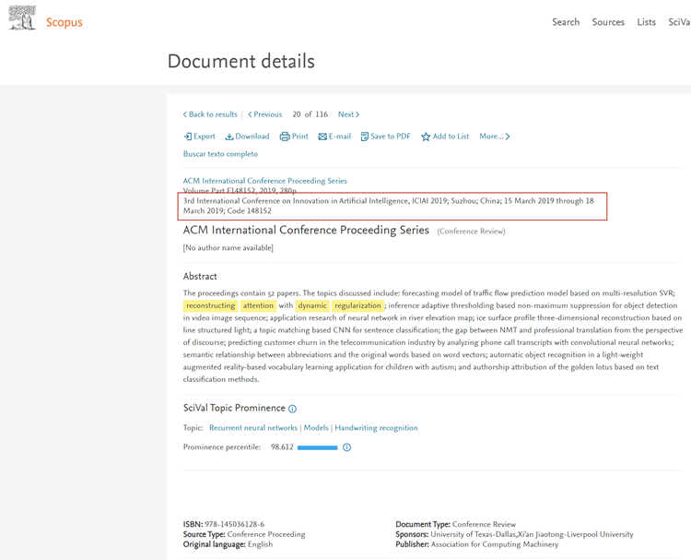Go back to results
691x560 pixels.
pyautogui.click(x=210, y=114)
